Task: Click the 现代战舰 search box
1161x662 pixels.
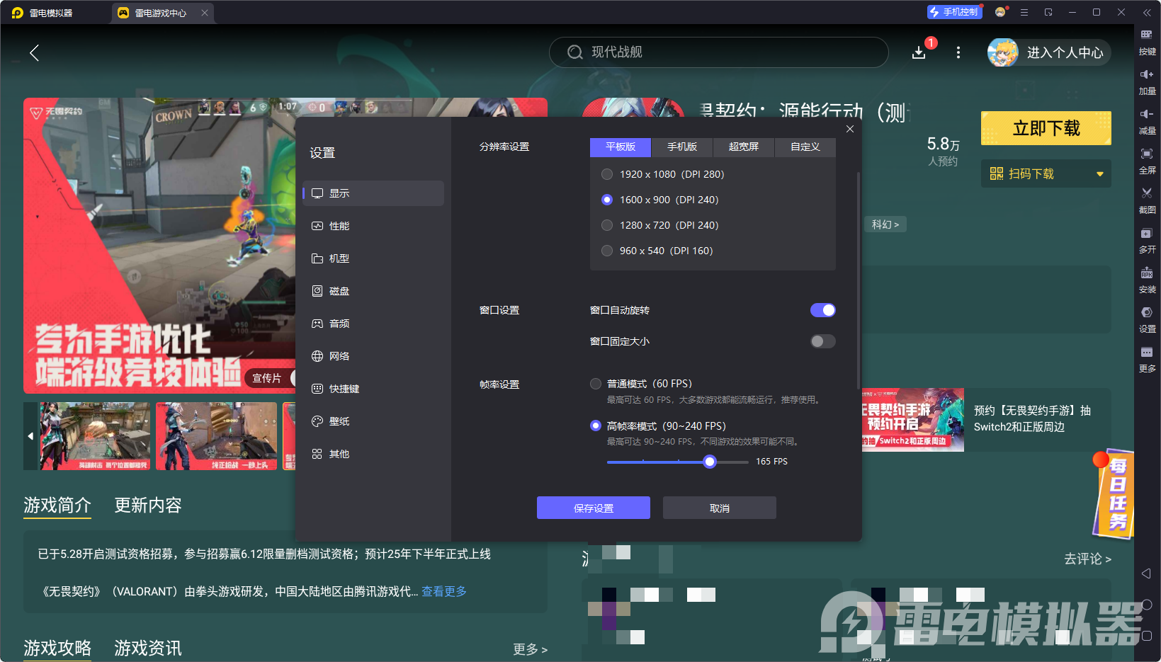Action: pos(718,52)
